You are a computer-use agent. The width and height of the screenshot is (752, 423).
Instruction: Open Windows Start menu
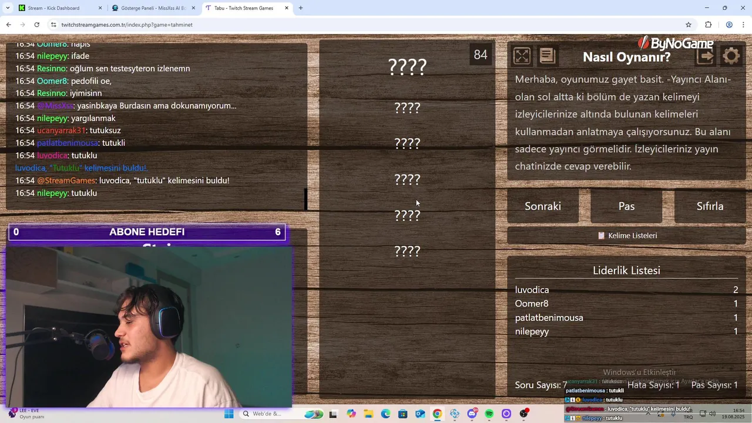229,414
